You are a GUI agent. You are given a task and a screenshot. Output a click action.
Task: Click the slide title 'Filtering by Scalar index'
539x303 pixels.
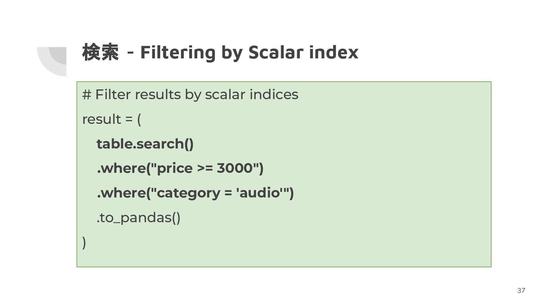click(249, 52)
